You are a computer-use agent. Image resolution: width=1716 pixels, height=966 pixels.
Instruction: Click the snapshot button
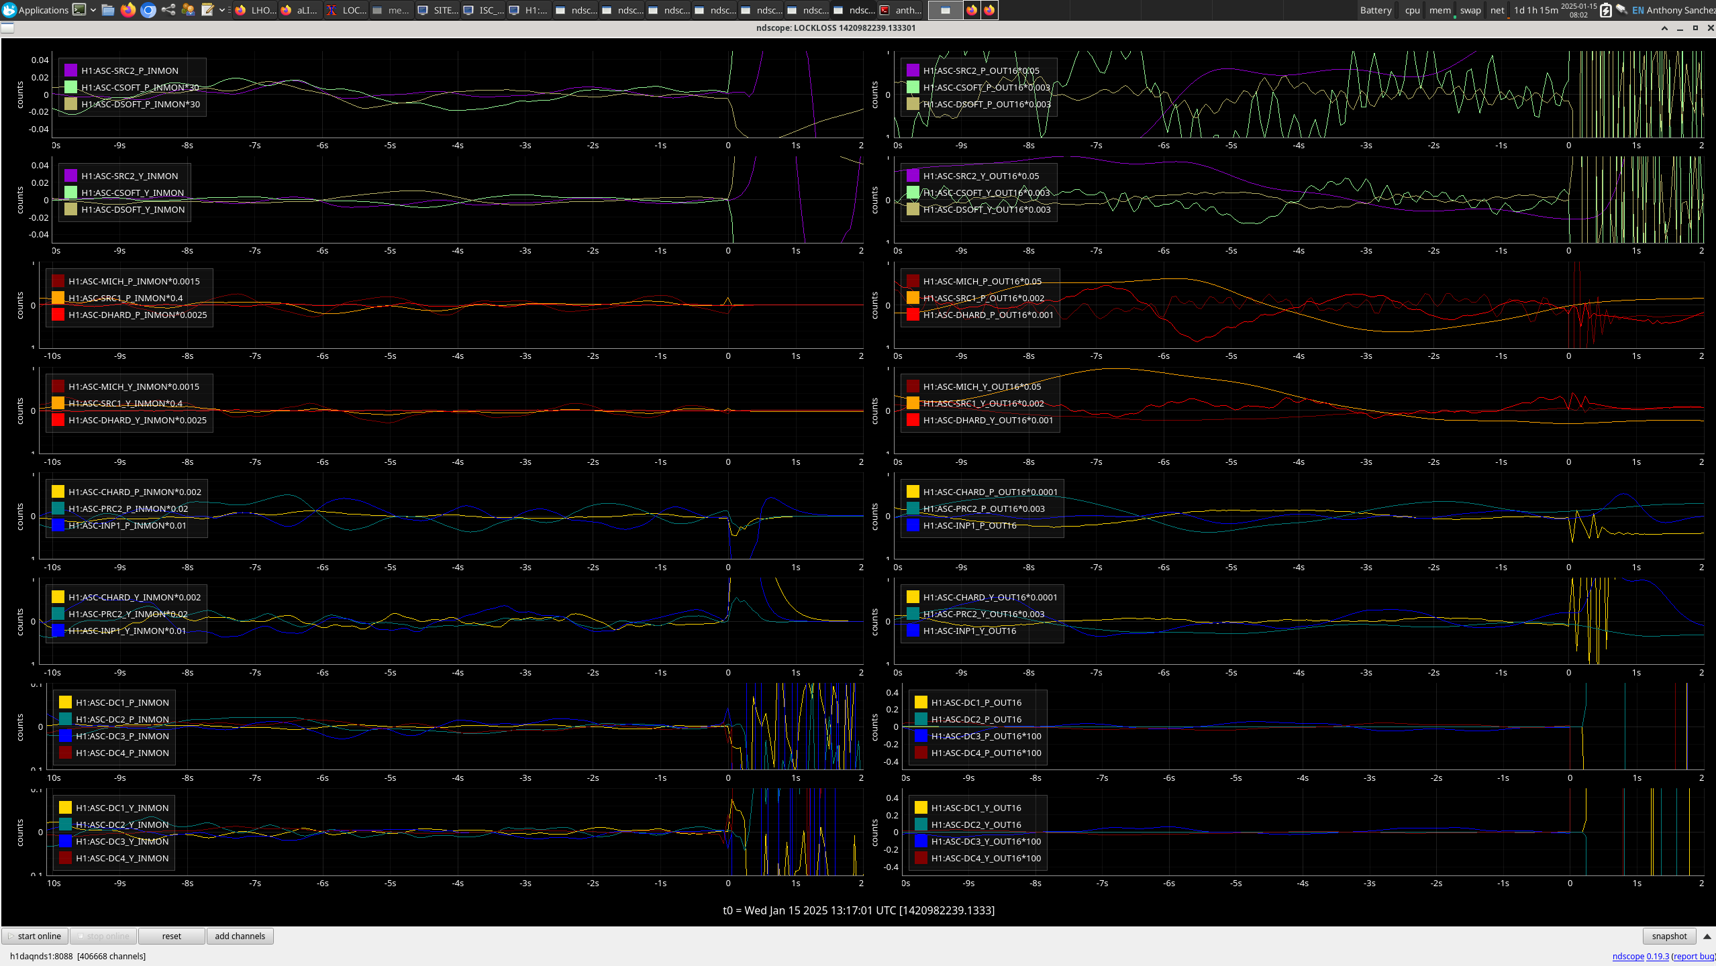pos(1669,936)
